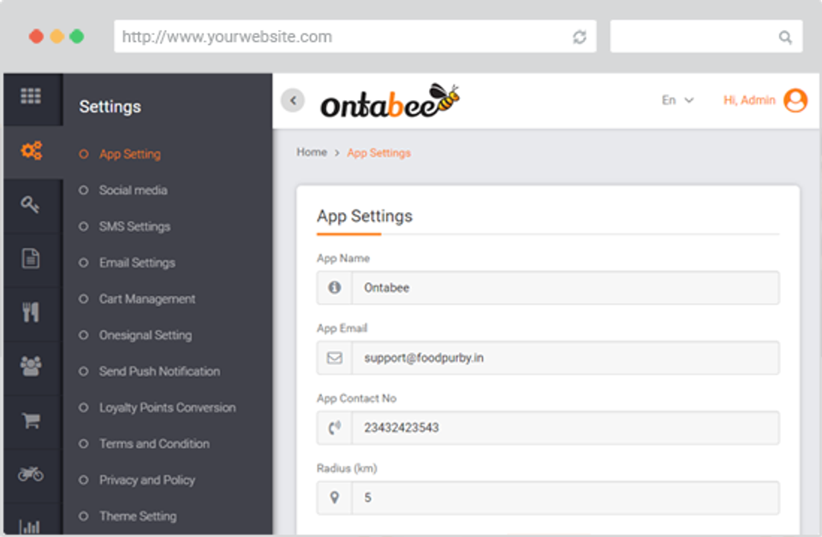Select Social media in Settings menu
The width and height of the screenshot is (822, 537).
click(133, 190)
